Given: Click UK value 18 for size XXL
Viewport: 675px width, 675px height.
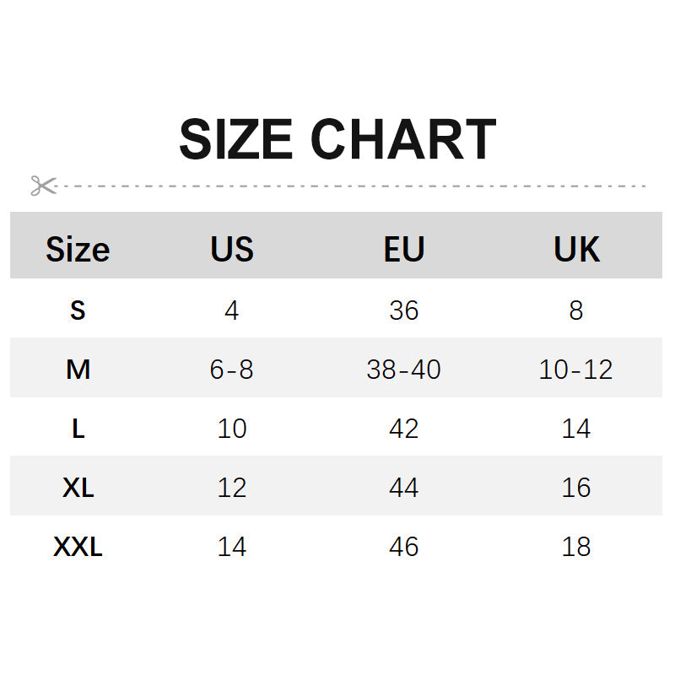Looking at the screenshot, I should (576, 547).
